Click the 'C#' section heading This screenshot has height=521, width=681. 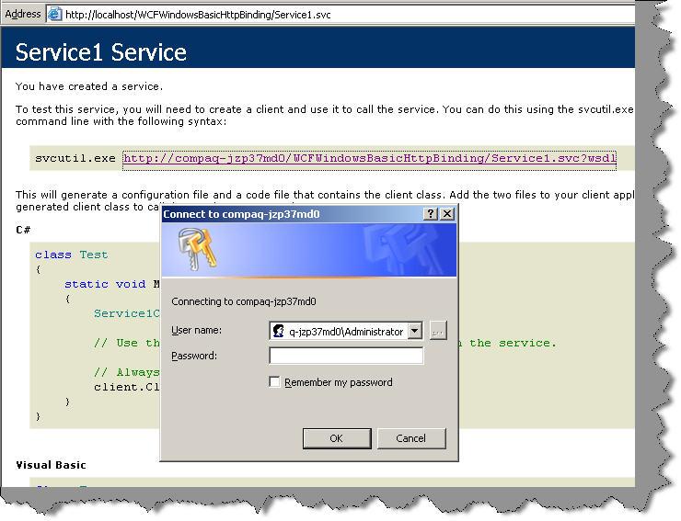pos(23,230)
